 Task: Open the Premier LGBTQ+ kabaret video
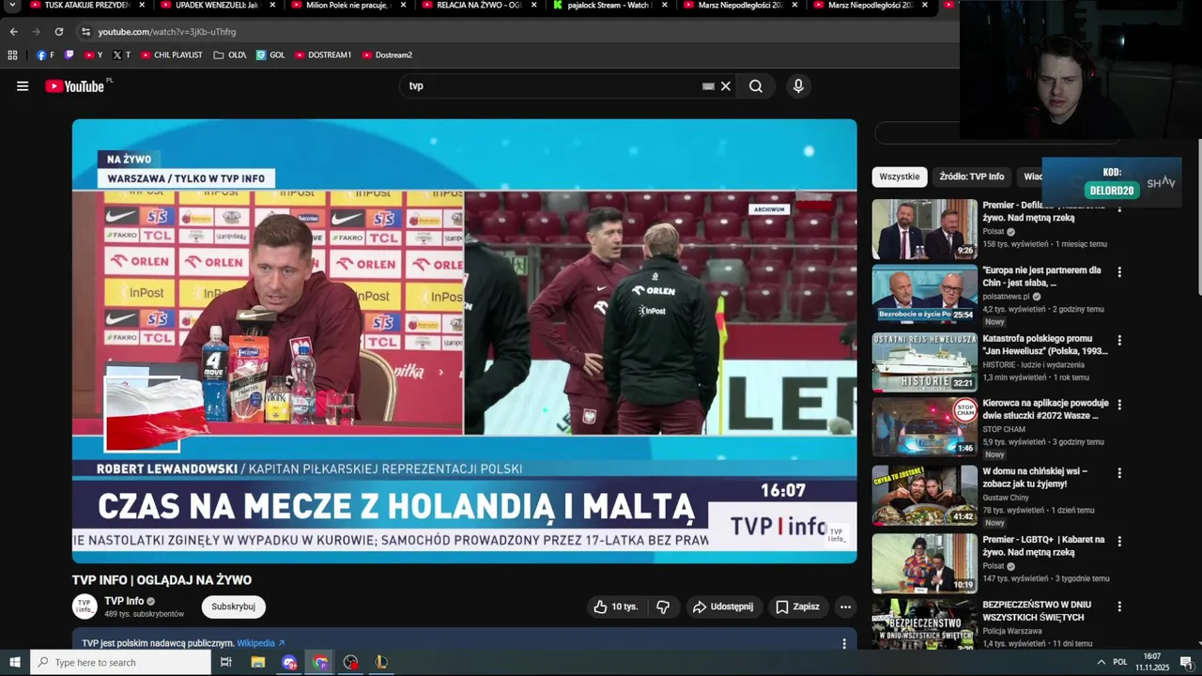pos(924,563)
